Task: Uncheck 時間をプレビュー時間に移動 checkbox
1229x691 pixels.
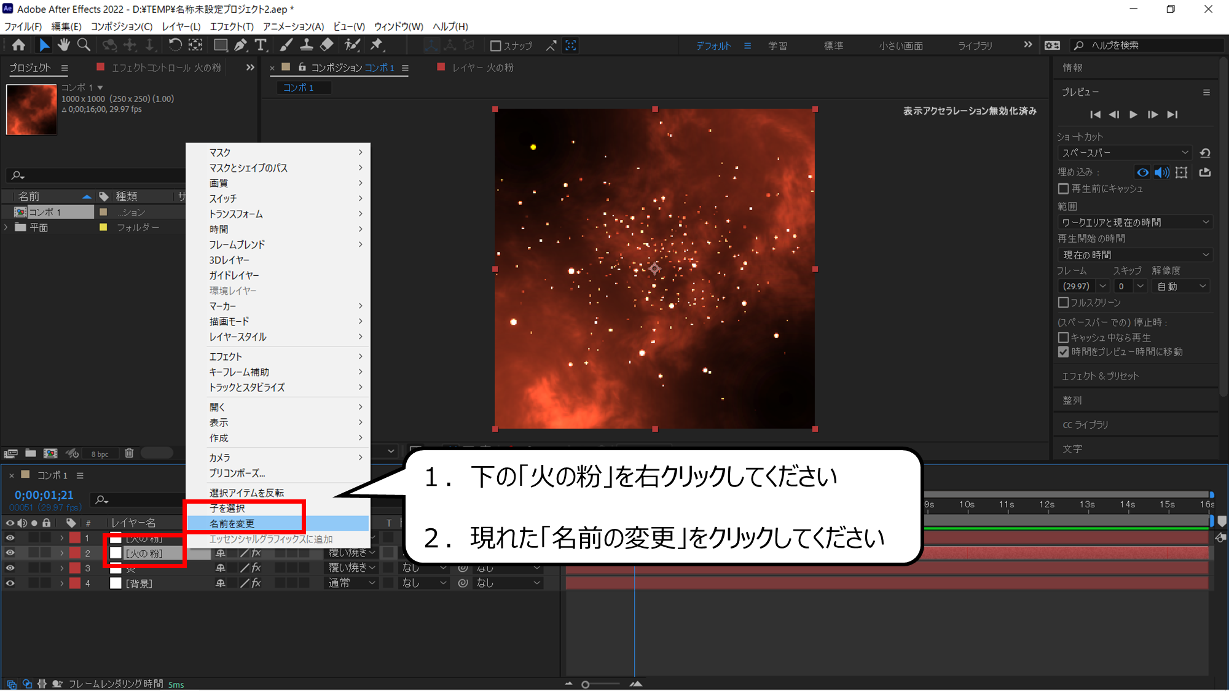Action: click(x=1064, y=352)
